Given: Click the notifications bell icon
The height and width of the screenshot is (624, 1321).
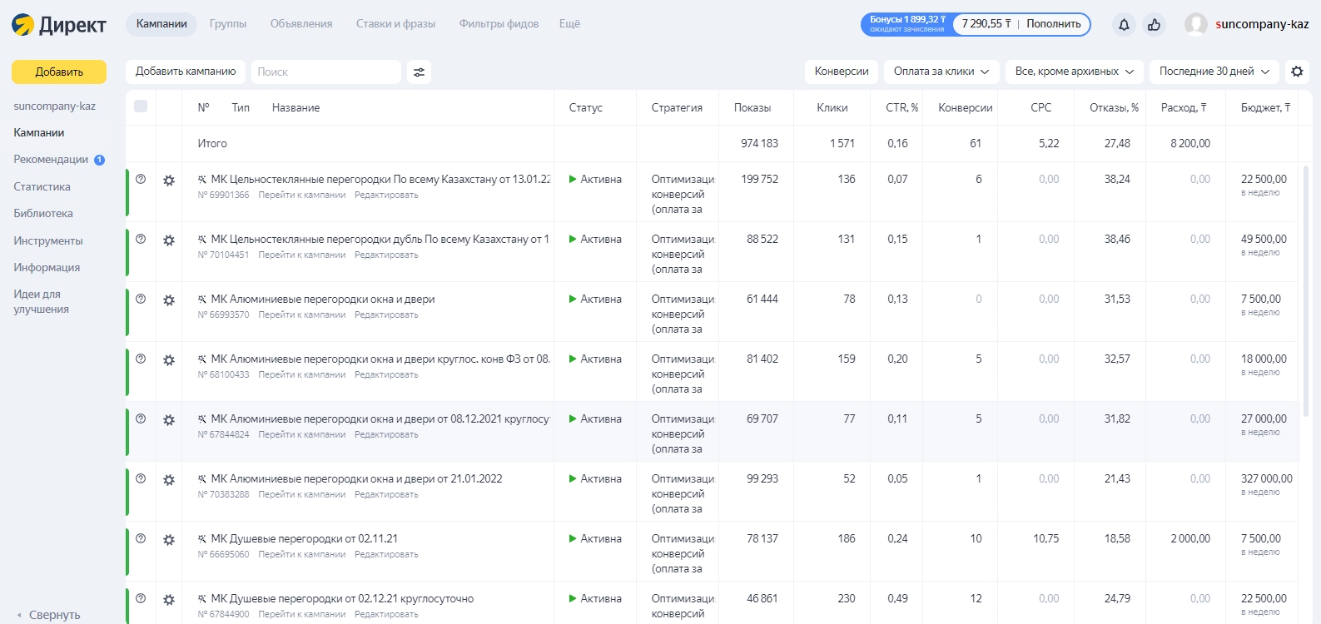Looking at the screenshot, I should tap(1124, 25).
